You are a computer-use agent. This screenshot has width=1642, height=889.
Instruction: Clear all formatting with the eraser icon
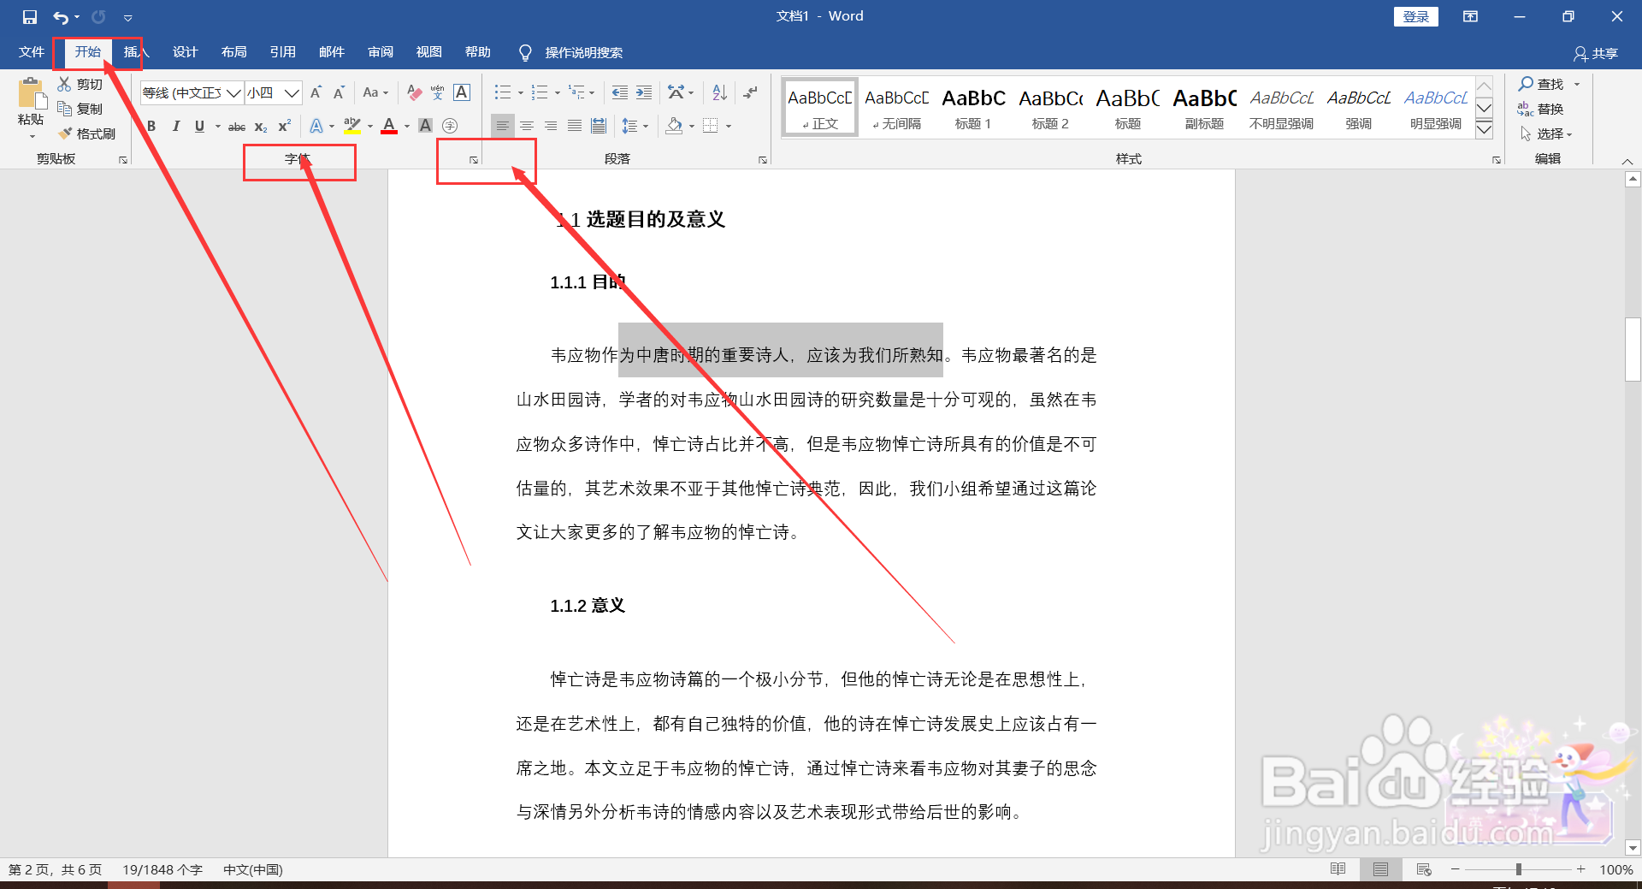[x=414, y=92]
